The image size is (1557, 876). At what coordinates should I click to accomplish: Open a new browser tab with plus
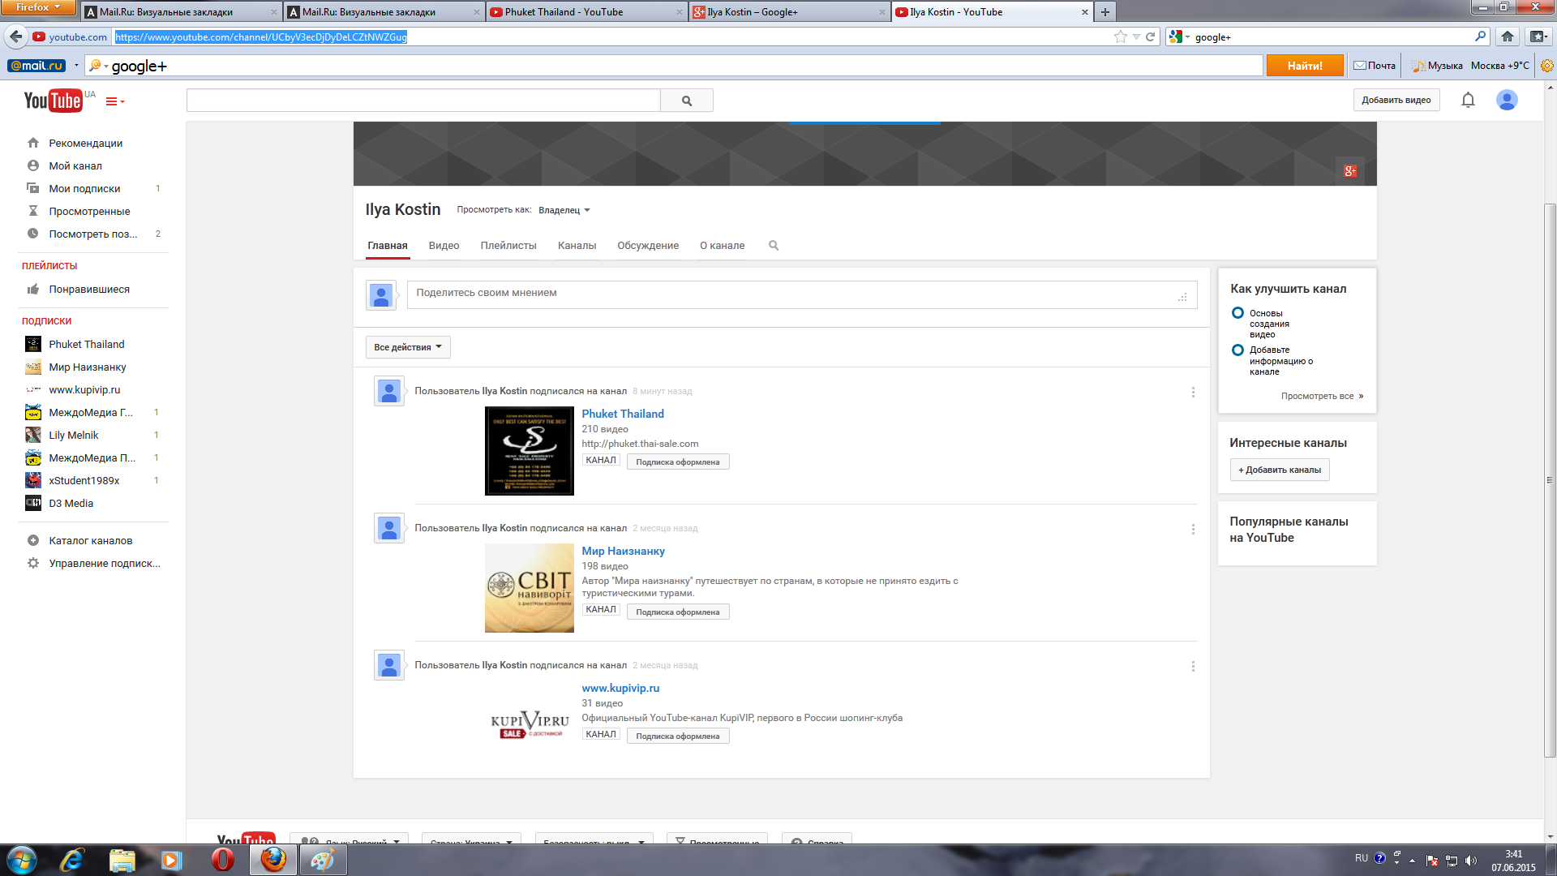coord(1104,12)
